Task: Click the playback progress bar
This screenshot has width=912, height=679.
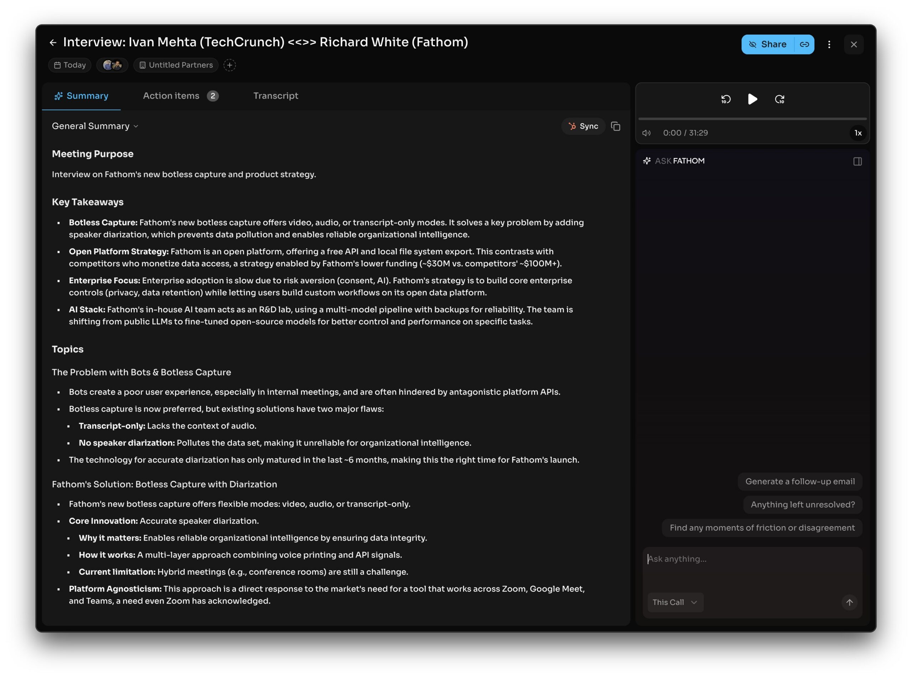Action: (x=752, y=119)
